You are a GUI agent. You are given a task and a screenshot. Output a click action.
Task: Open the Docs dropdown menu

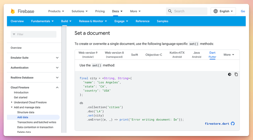pos(117,11)
